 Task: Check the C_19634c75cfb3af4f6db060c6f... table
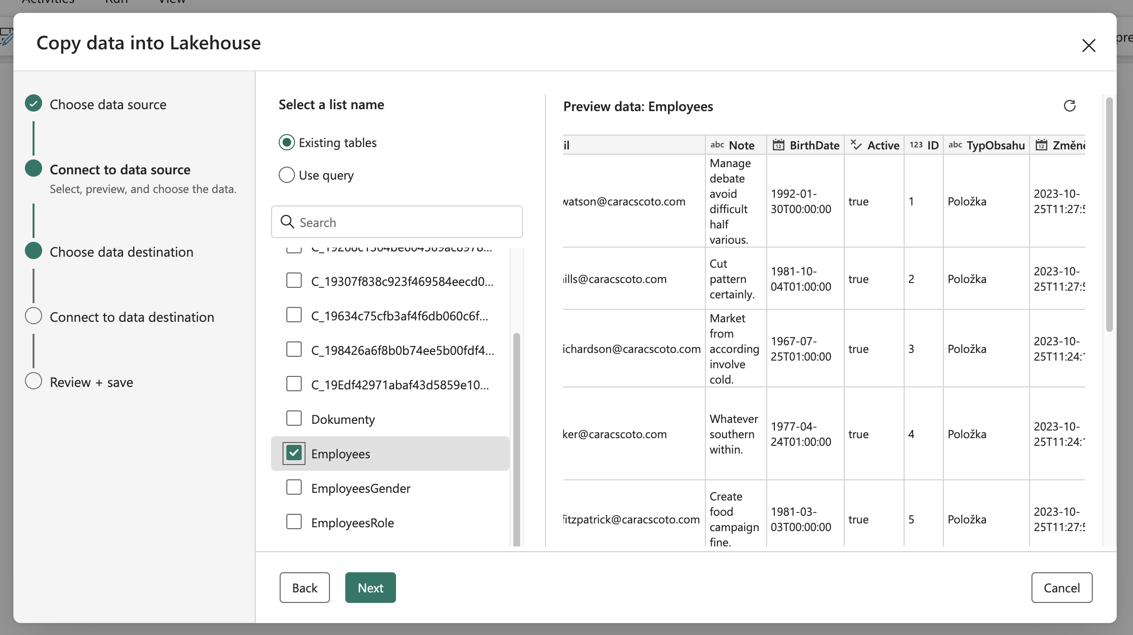click(294, 315)
